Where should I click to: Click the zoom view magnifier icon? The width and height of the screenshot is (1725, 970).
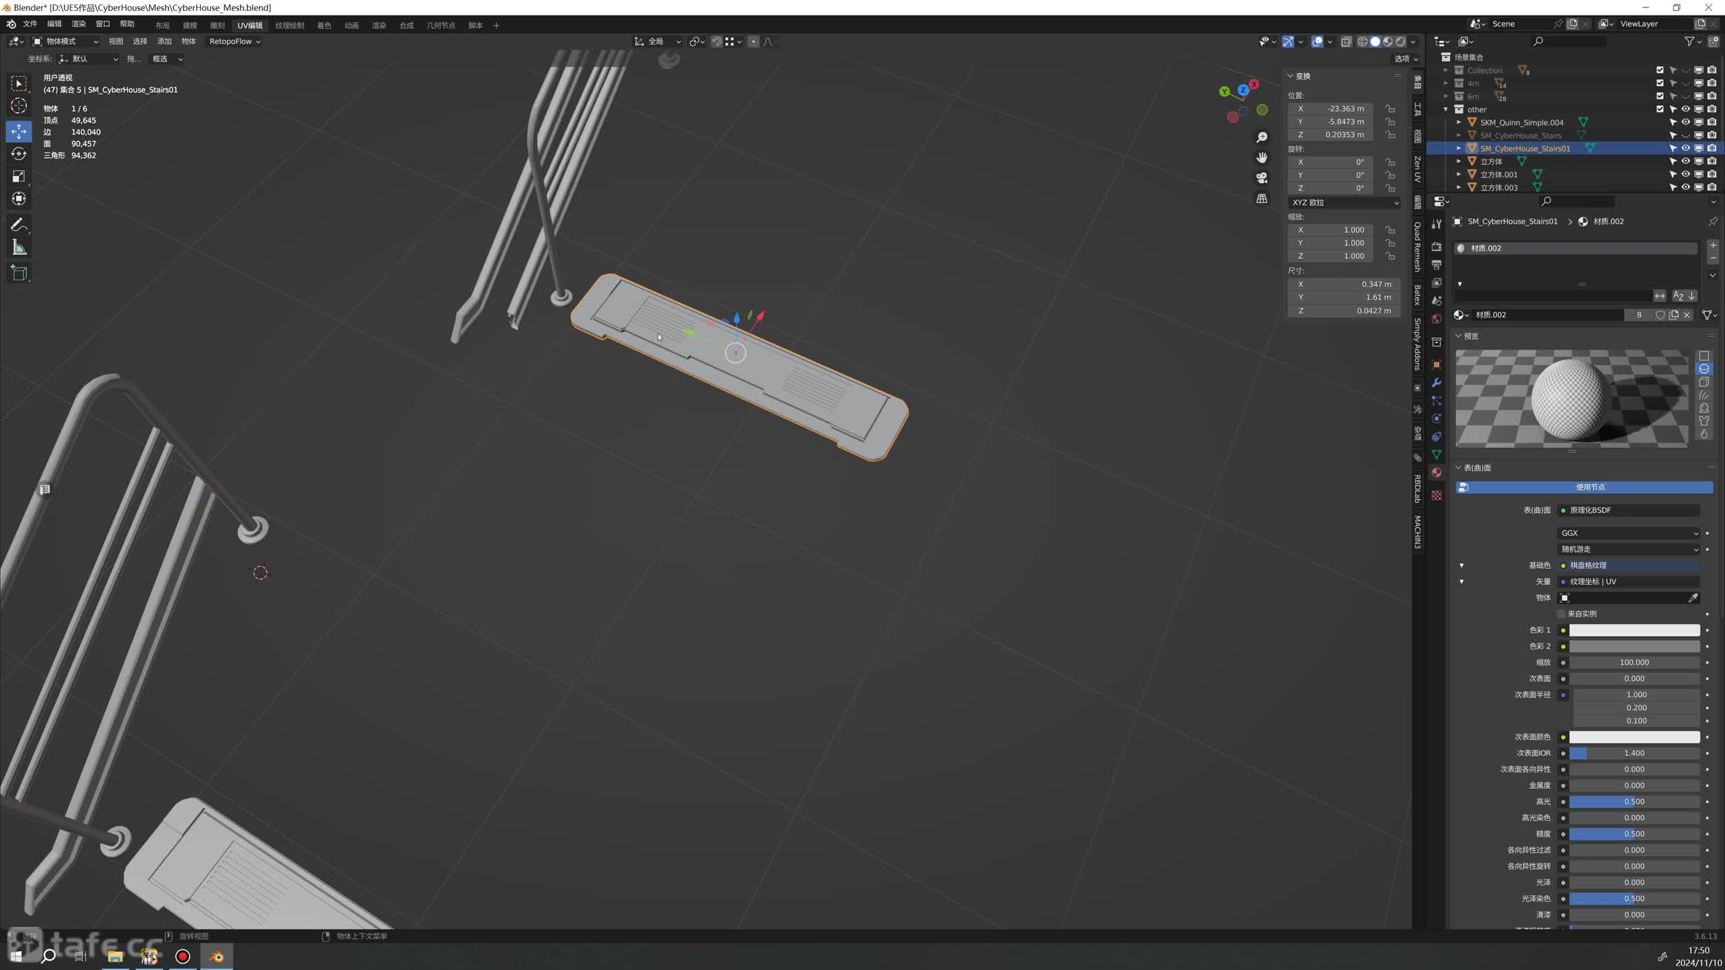[1262, 137]
